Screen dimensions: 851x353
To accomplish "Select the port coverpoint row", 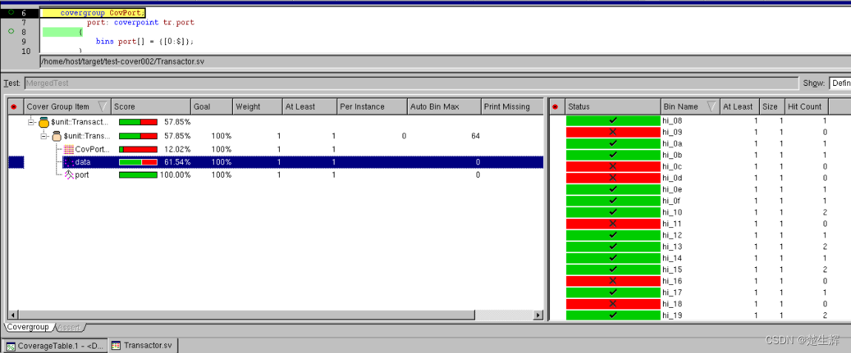I will [x=276, y=175].
